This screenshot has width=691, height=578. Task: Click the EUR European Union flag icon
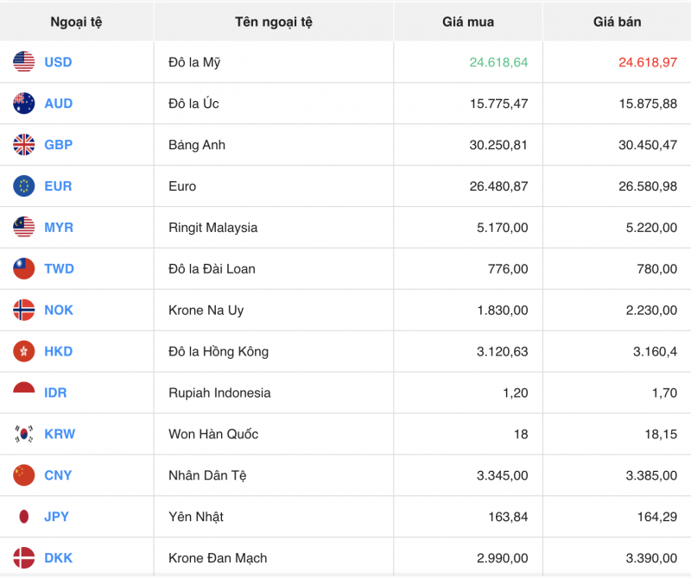click(x=23, y=186)
